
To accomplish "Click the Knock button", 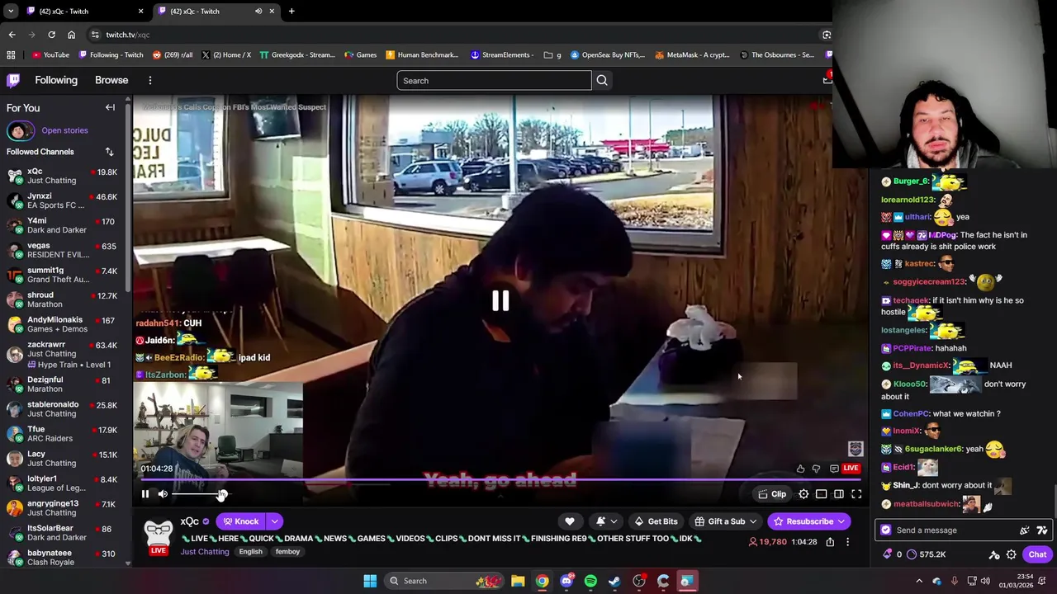I will [240, 521].
